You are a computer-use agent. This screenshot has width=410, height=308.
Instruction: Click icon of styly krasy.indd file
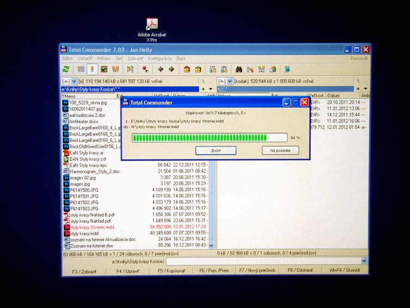point(67,233)
